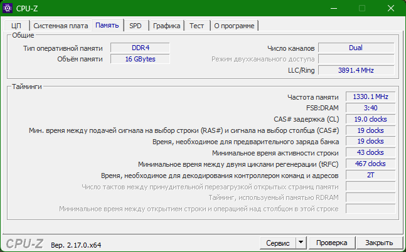Viewport: 406px width, 252px height.
Task: Click the Проверка button
Action: (x=331, y=243)
